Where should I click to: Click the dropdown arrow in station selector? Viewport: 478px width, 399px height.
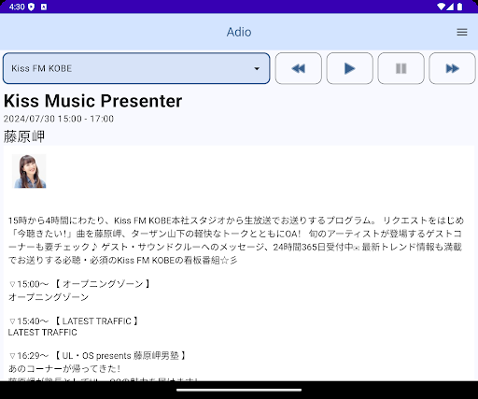pos(257,68)
